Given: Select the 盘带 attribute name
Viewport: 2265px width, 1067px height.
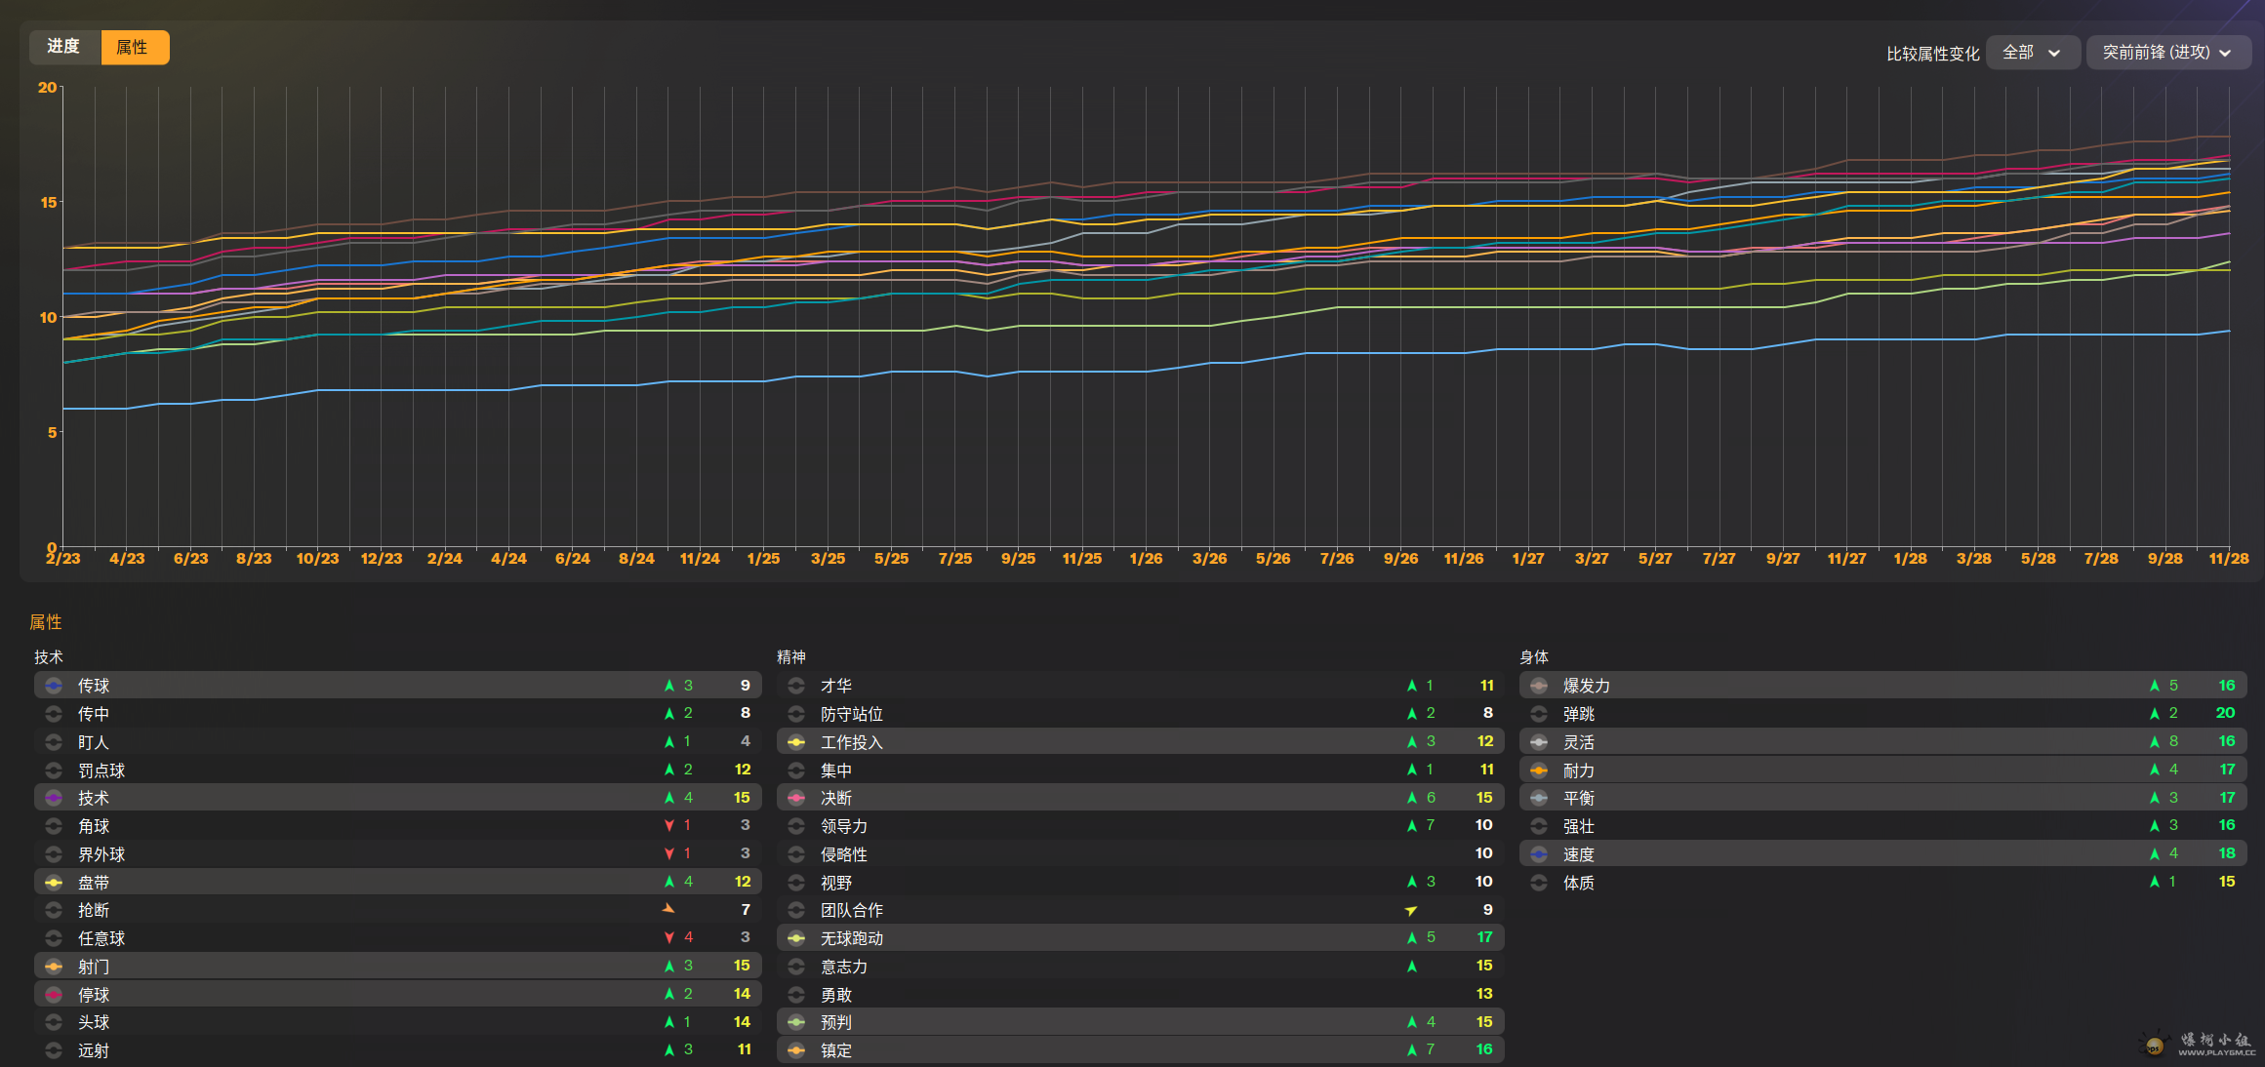Looking at the screenshot, I should [94, 883].
